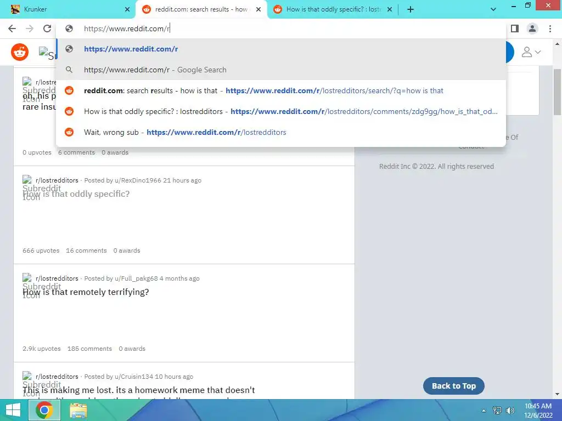Image resolution: width=562 pixels, height=421 pixels.
Task: Click the network icon in the system tray
Action: click(x=497, y=411)
